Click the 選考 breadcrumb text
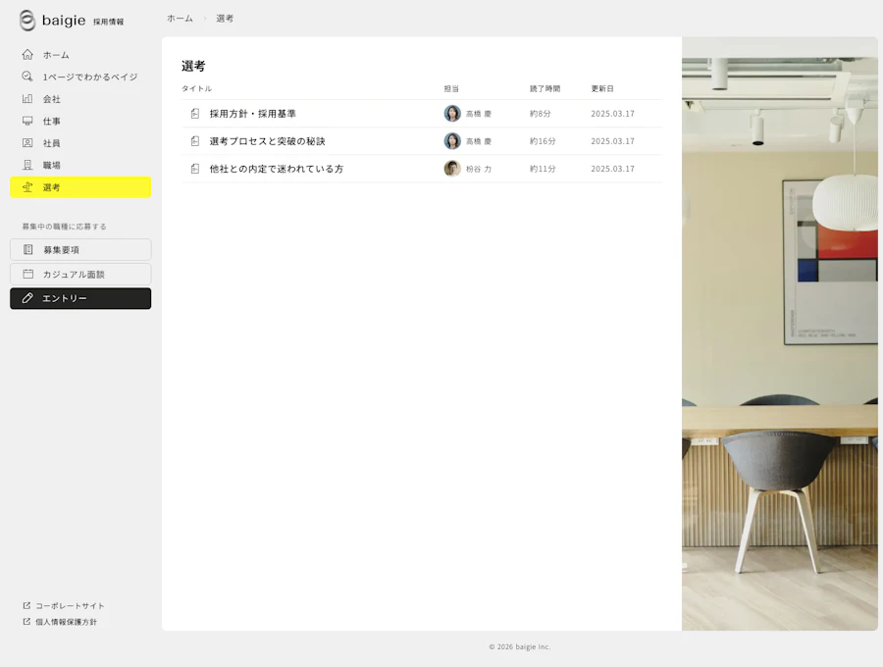 [225, 19]
